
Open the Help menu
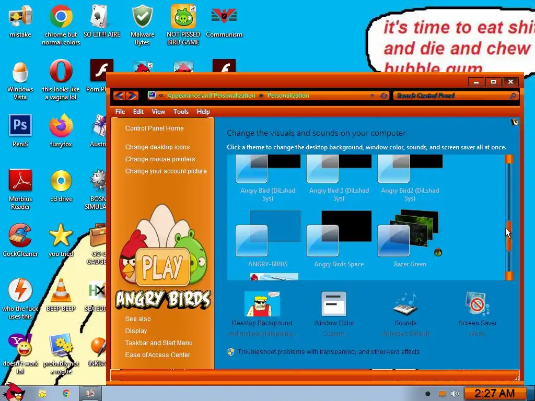(203, 112)
